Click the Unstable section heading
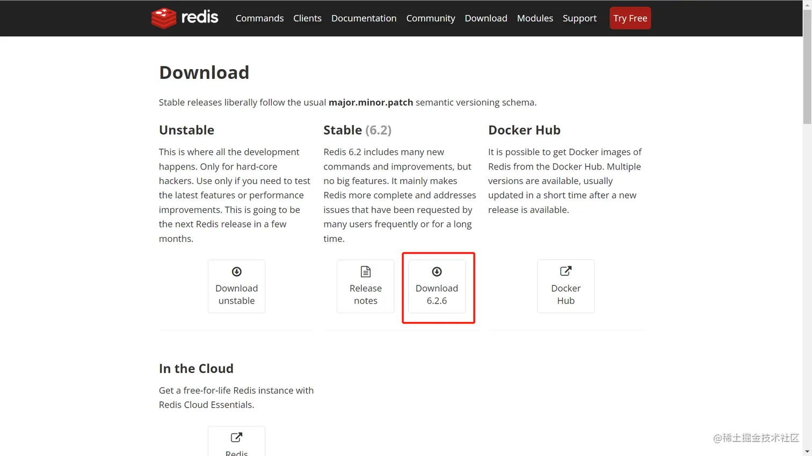This screenshot has width=812, height=456. click(x=186, y=130)
